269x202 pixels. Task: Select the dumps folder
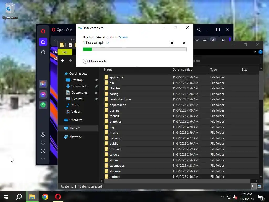pos(181,110)
